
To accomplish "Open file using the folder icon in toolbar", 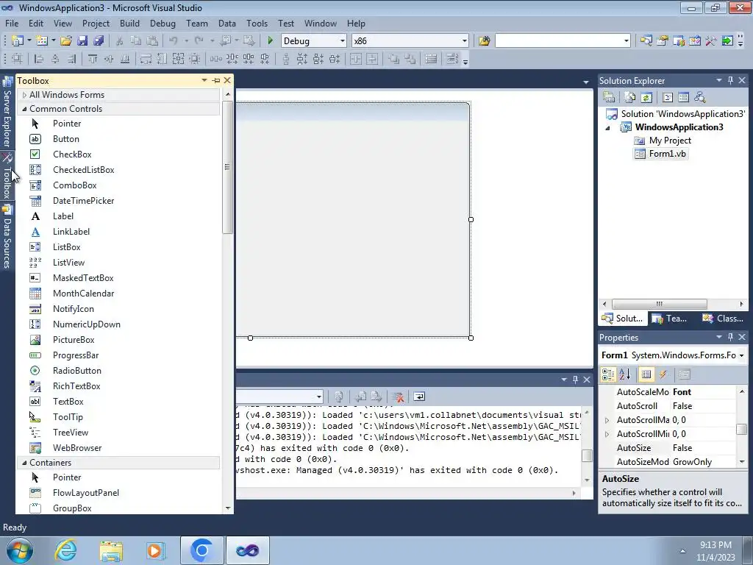I will pyautogui.click(x=66, y=41).
